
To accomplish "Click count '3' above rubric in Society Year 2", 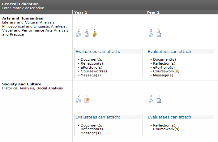I will pos(151,96).
